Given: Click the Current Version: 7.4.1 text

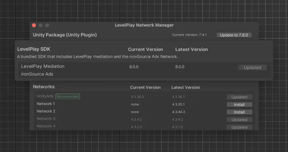Looking at the screenshot, I should pyautogui.click(x=189, y=35).
